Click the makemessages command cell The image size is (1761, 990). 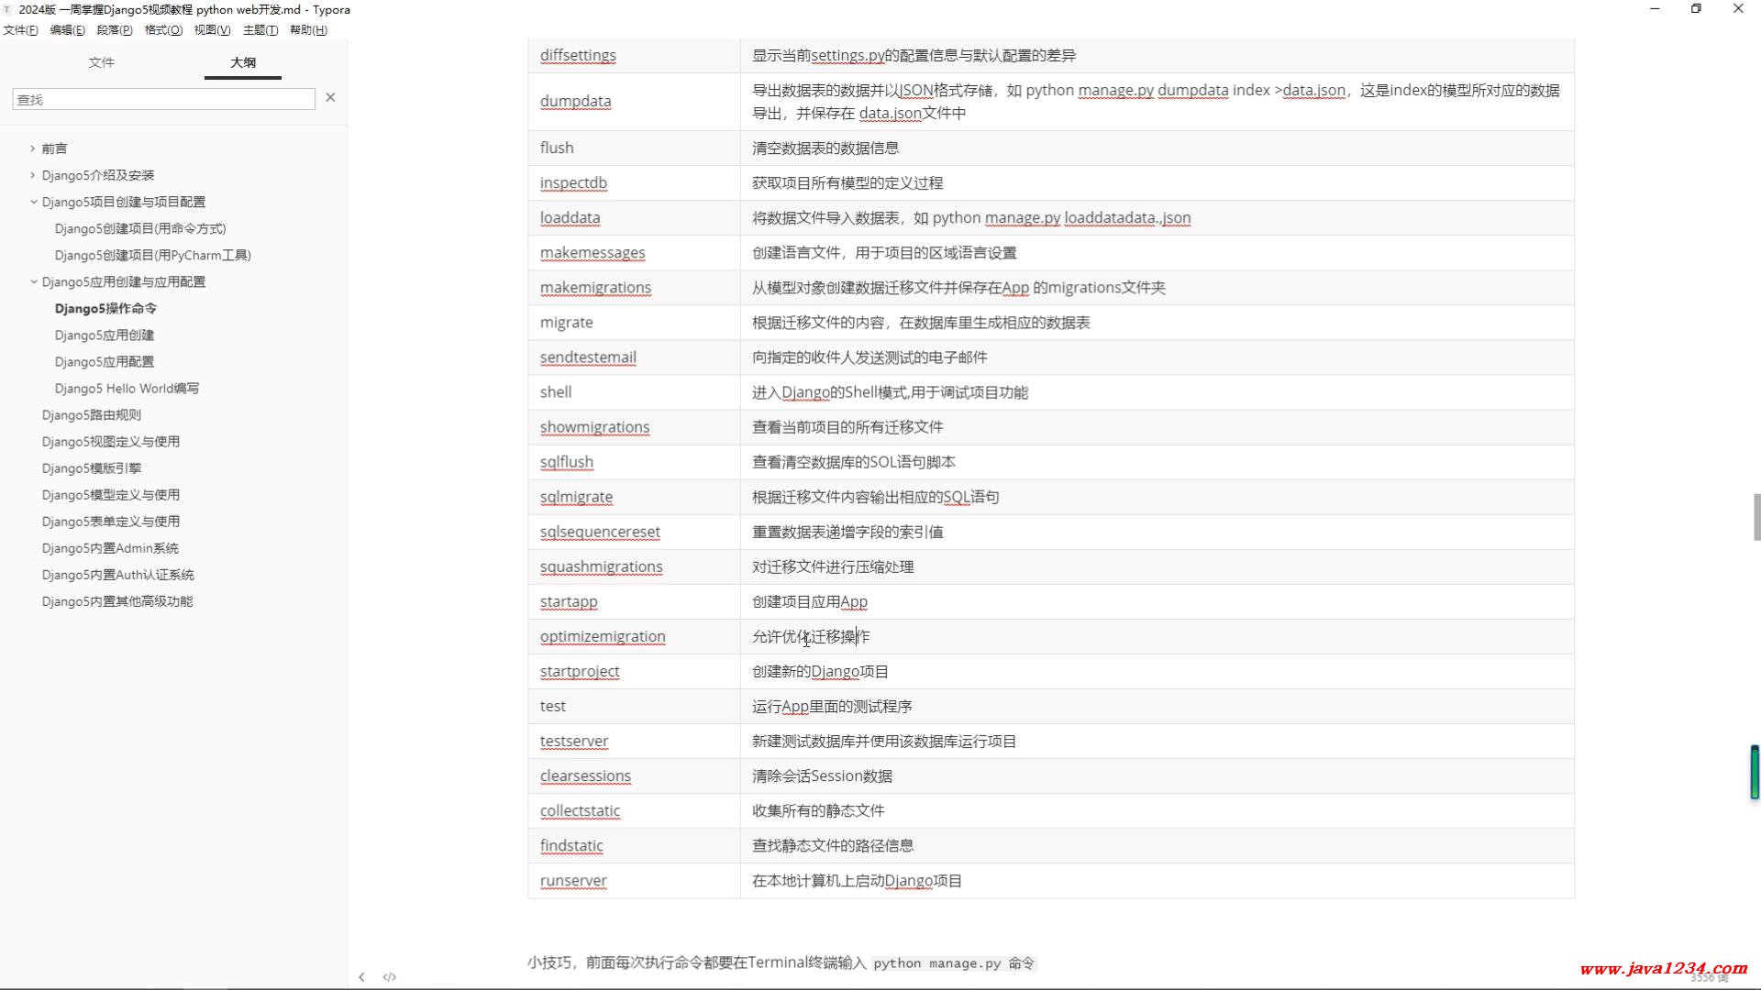click(634, 252)
